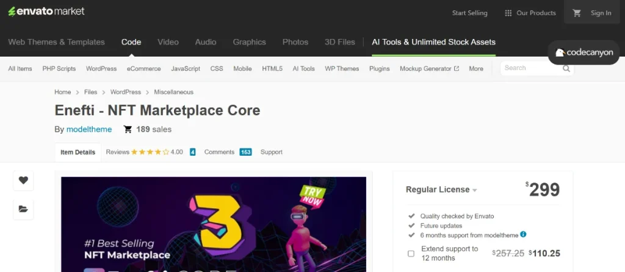Open Mobile subcategory

click(x=242, y=68)
